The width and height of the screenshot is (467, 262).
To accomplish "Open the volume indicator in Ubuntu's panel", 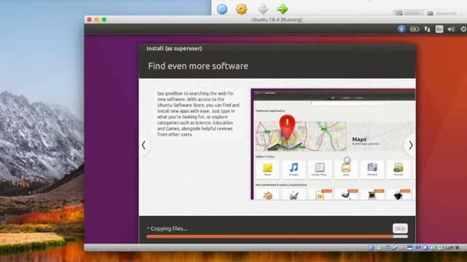I will (x=451, y=29).
